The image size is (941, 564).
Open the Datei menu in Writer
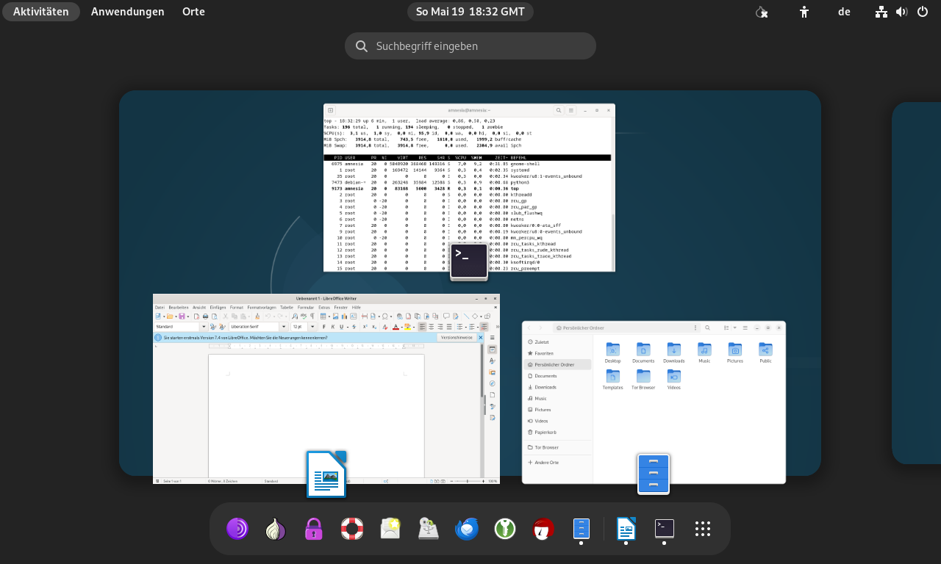point(160,307)
